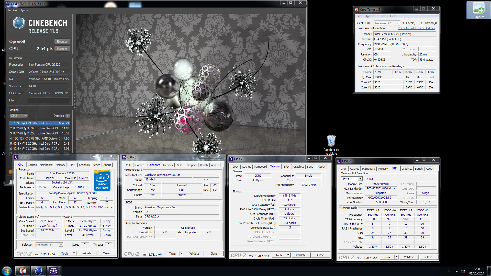Click Close in CPU-Z Memory window
This screenshot has width=491, height=276.
(320, 255)
